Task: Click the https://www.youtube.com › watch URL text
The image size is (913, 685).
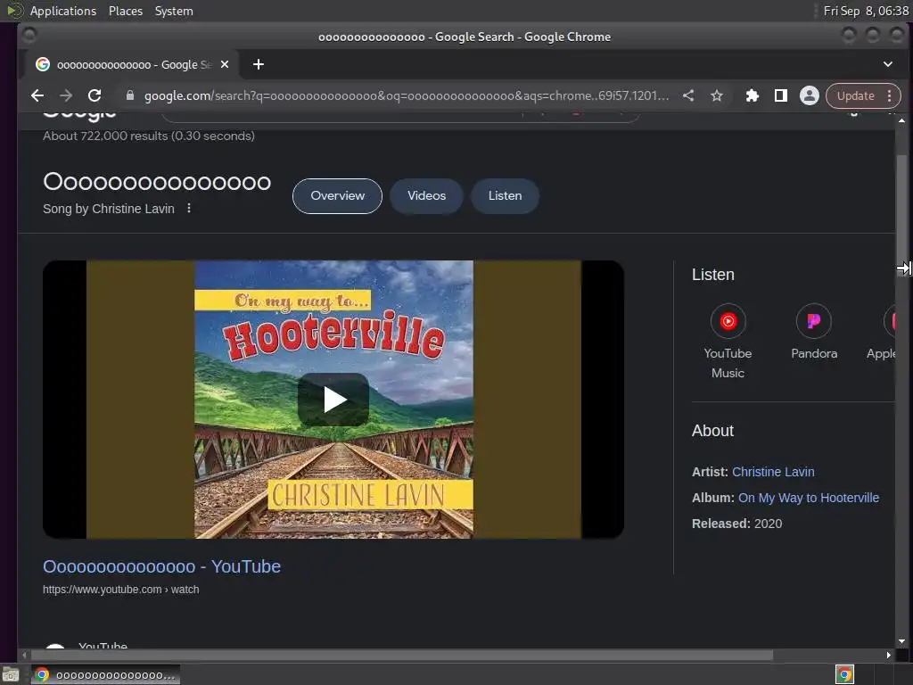Action: [x=120, y=590]
